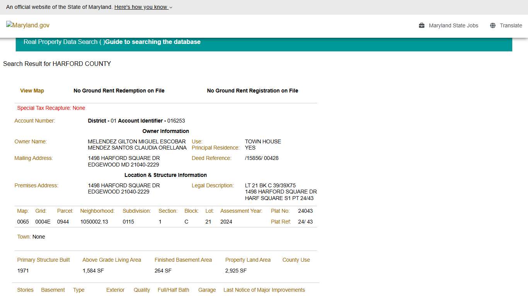Open the View Map link

[x=32, y=91]
